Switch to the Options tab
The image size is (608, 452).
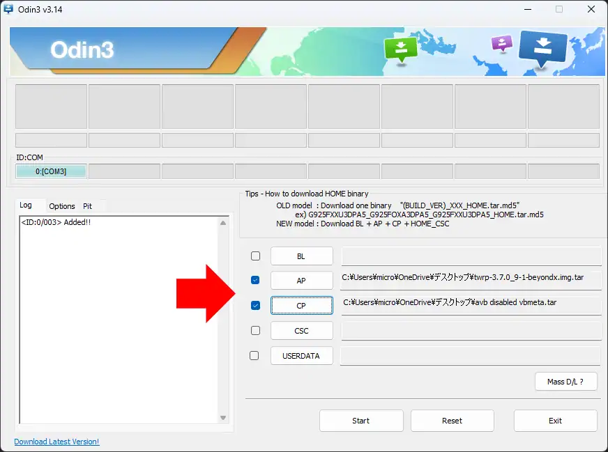62,206
